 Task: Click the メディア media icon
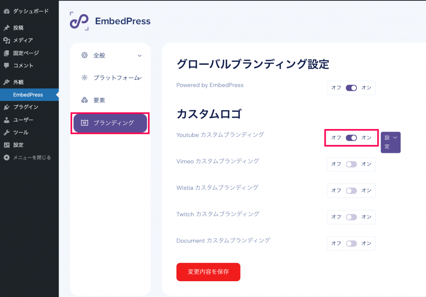(7, 40)
